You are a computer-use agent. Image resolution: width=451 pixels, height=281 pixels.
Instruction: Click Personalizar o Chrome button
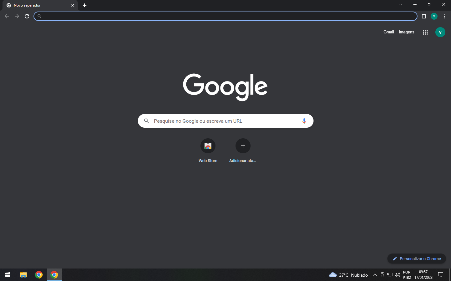click(x=417, y=259)
